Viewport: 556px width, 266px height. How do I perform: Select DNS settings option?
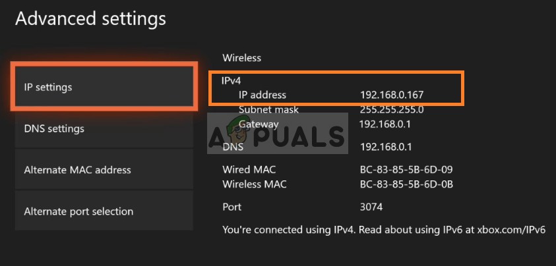point(104,128)
